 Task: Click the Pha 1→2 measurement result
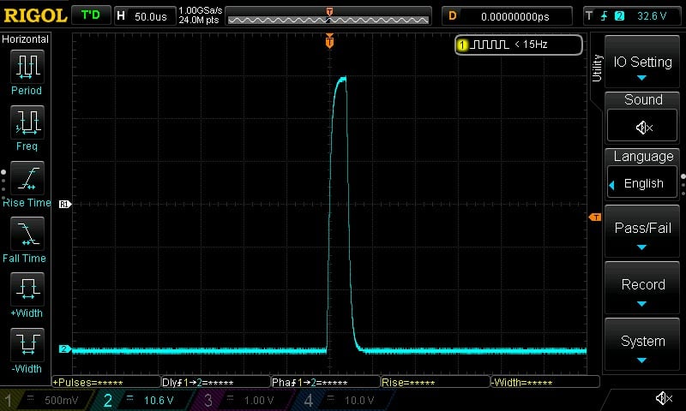coord(326,382)
